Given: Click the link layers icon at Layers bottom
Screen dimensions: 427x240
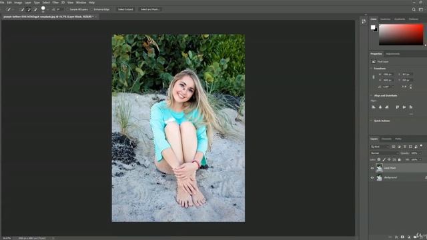Looking at the screenshot, I should (390, 237).
